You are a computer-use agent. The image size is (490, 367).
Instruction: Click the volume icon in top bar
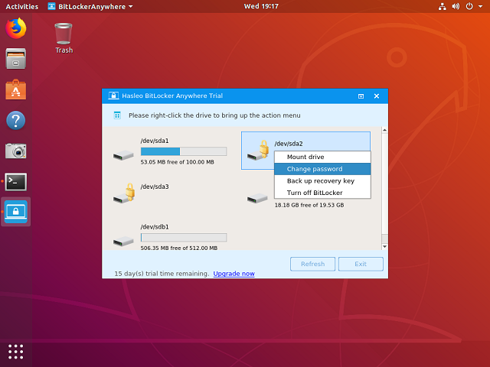click(x=456, y=7)
